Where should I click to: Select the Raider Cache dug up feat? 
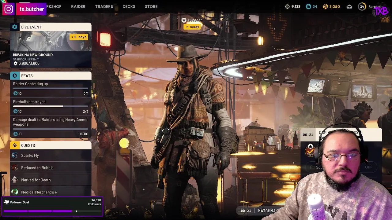click(x=51, y=89)
